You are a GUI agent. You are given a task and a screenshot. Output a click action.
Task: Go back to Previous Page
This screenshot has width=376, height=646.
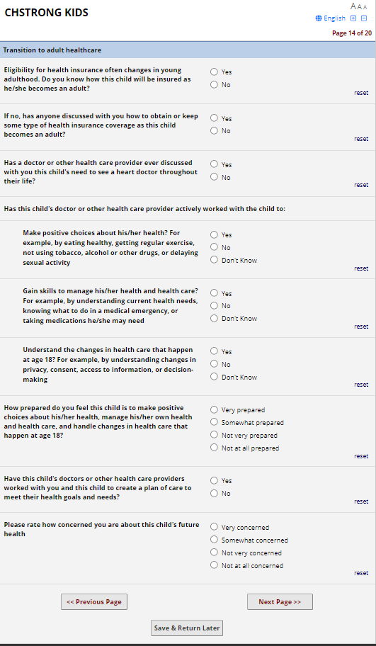(x=94, y=602)
